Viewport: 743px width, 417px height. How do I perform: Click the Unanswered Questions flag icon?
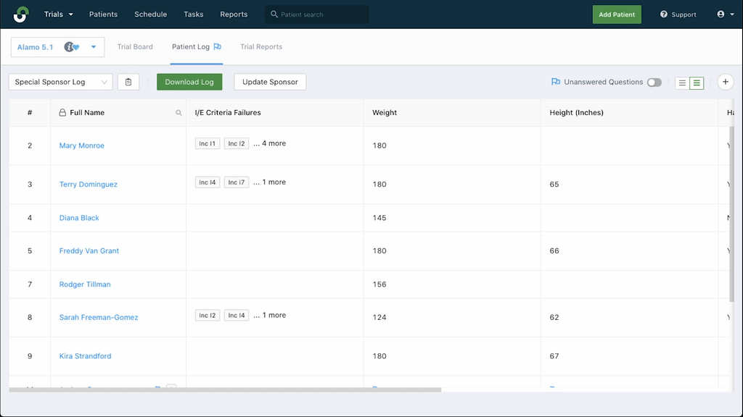(555, 82)
